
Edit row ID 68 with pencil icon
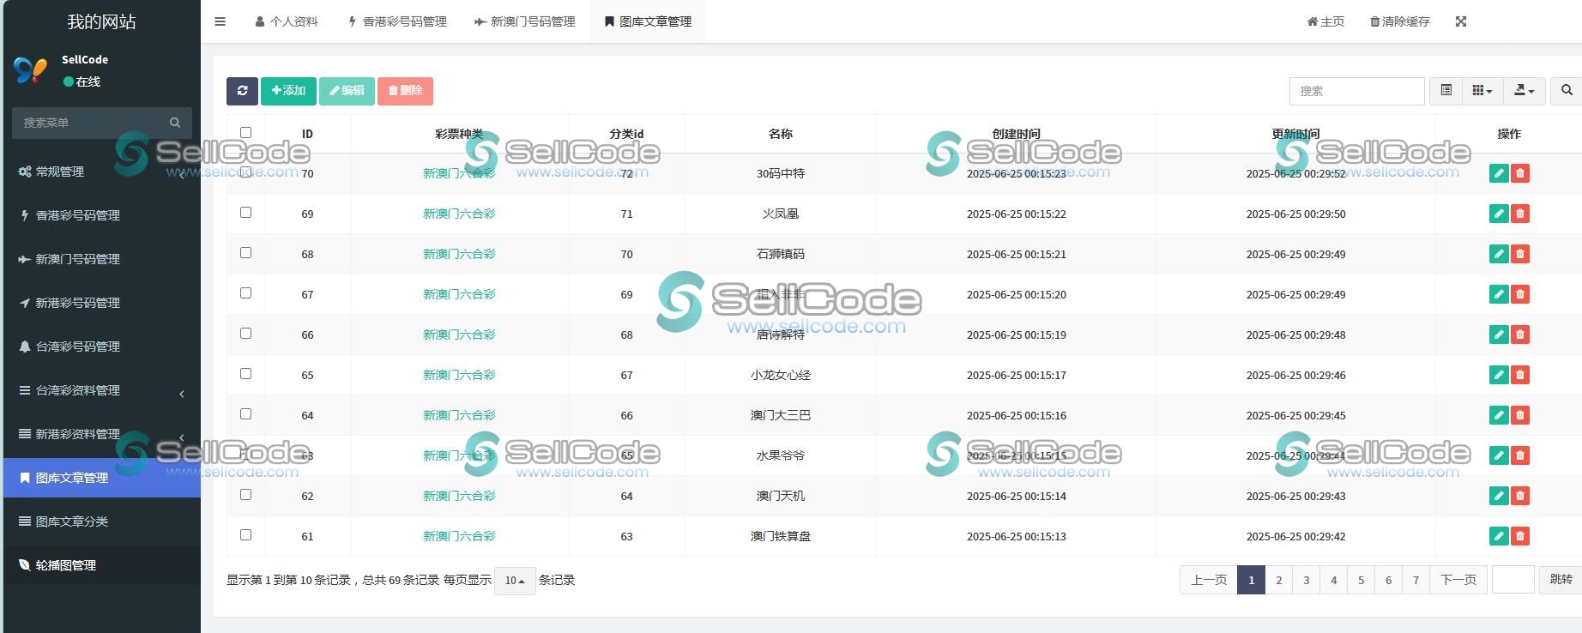click(1499, 254)
